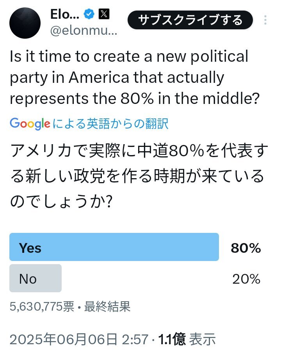Open the 2025年06月06日 2:57 timestamp

(79, 339)
